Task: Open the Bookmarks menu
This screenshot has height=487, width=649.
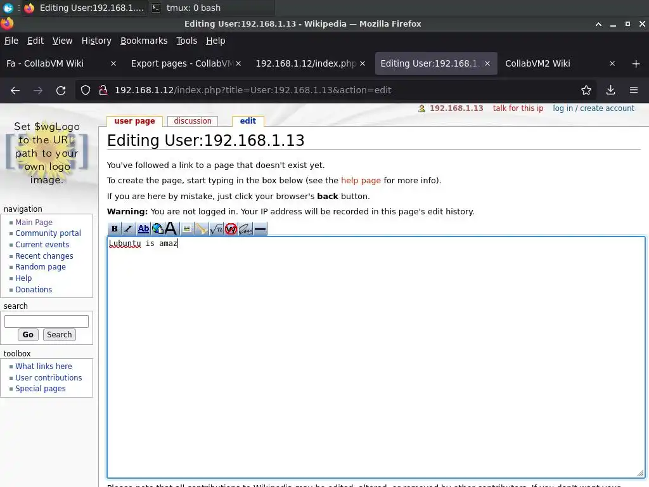Action: tap(144, 41)
